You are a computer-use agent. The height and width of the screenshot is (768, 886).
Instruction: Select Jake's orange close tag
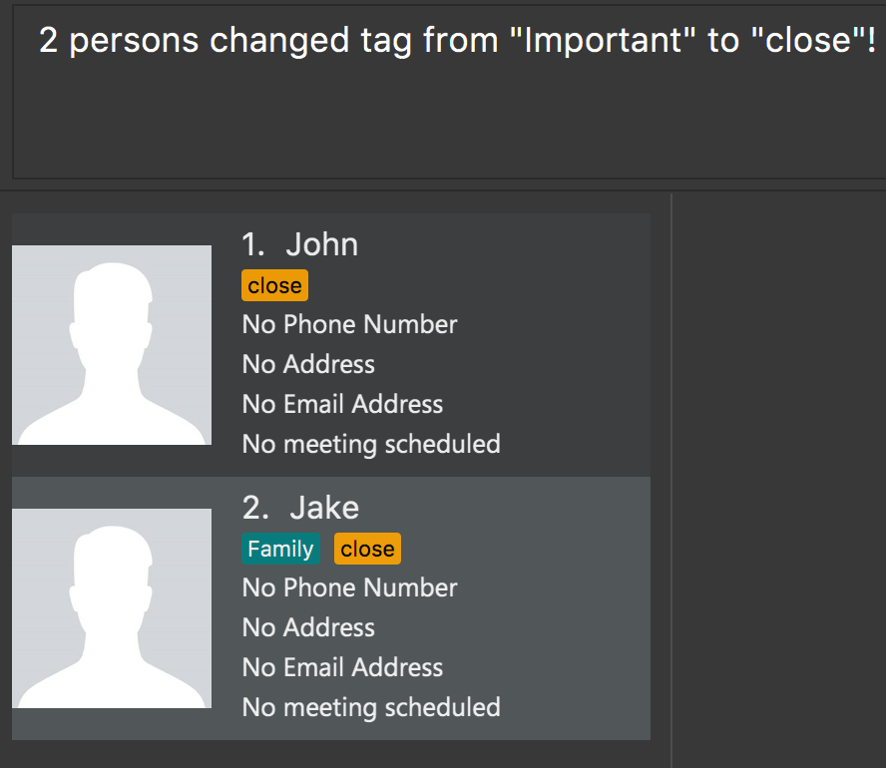[367, 549]
